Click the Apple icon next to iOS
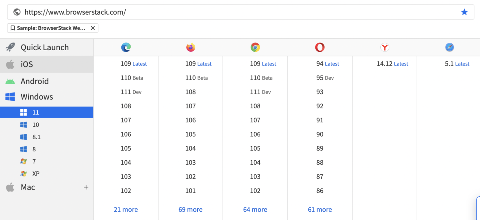The height and width of the screenshot is (220, 480). coord(10,64)
